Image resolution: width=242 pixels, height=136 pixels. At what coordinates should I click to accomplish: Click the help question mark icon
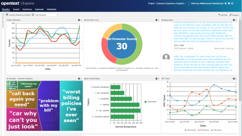pos(229,3)
